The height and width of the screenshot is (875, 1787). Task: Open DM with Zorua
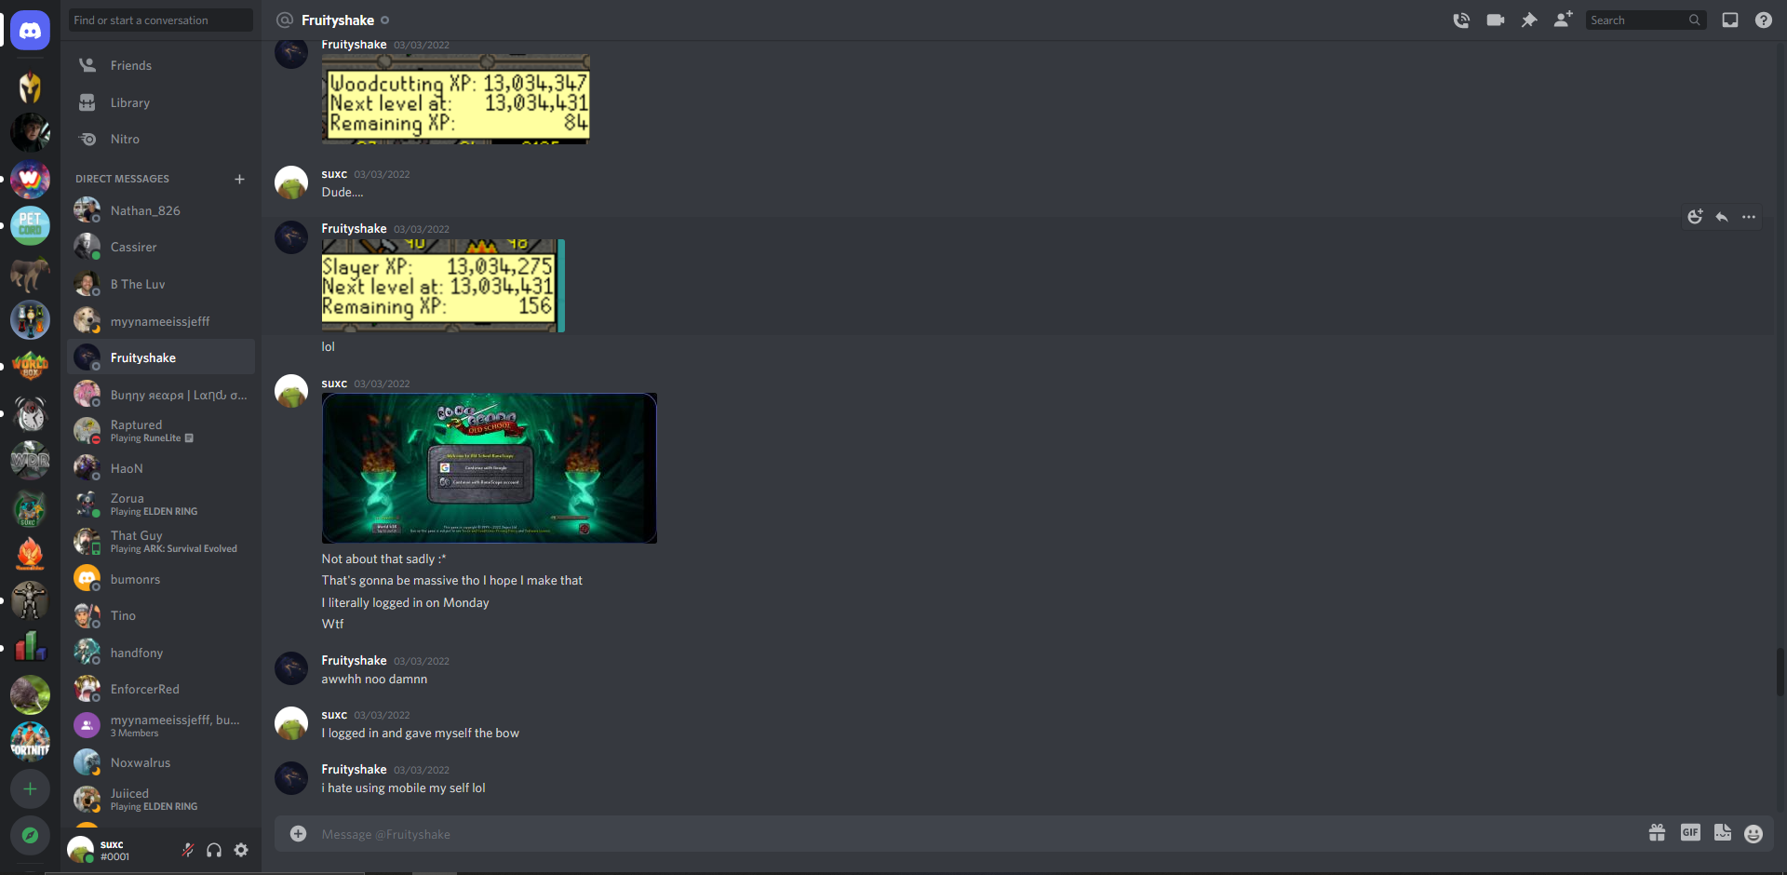[161, 505]
